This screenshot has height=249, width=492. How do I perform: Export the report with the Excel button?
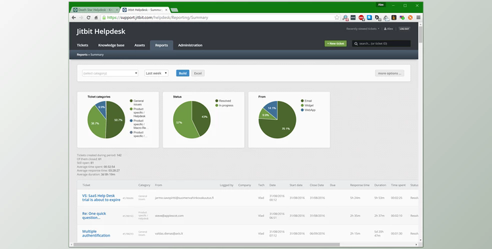(197, 73)
